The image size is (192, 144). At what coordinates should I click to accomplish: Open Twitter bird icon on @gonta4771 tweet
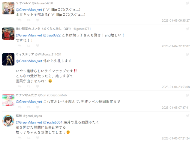(187, 29)
